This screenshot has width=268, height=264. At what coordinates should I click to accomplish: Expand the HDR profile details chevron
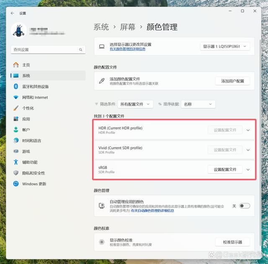click(248, 130)
